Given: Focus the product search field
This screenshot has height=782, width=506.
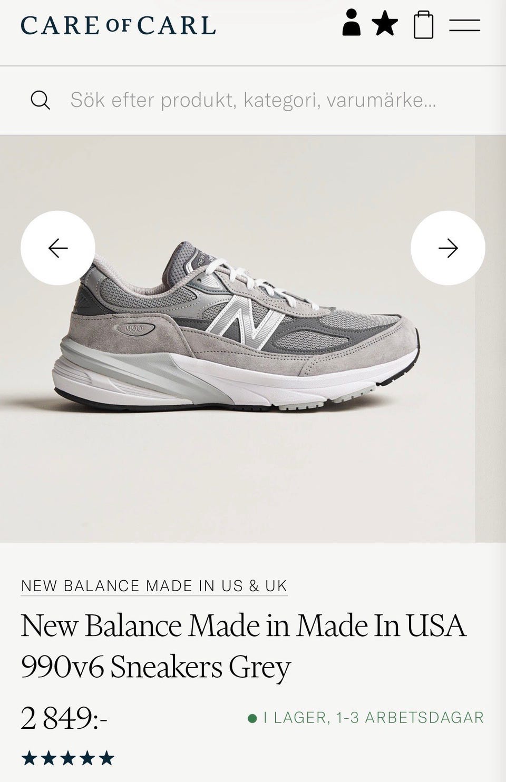Looking at the screenshot, I should [253, 100].
